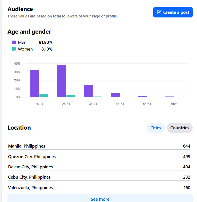Click the Men 91.90% legend label
The width and height of the screenshot is (197, 202).
(x=22, y=42)
